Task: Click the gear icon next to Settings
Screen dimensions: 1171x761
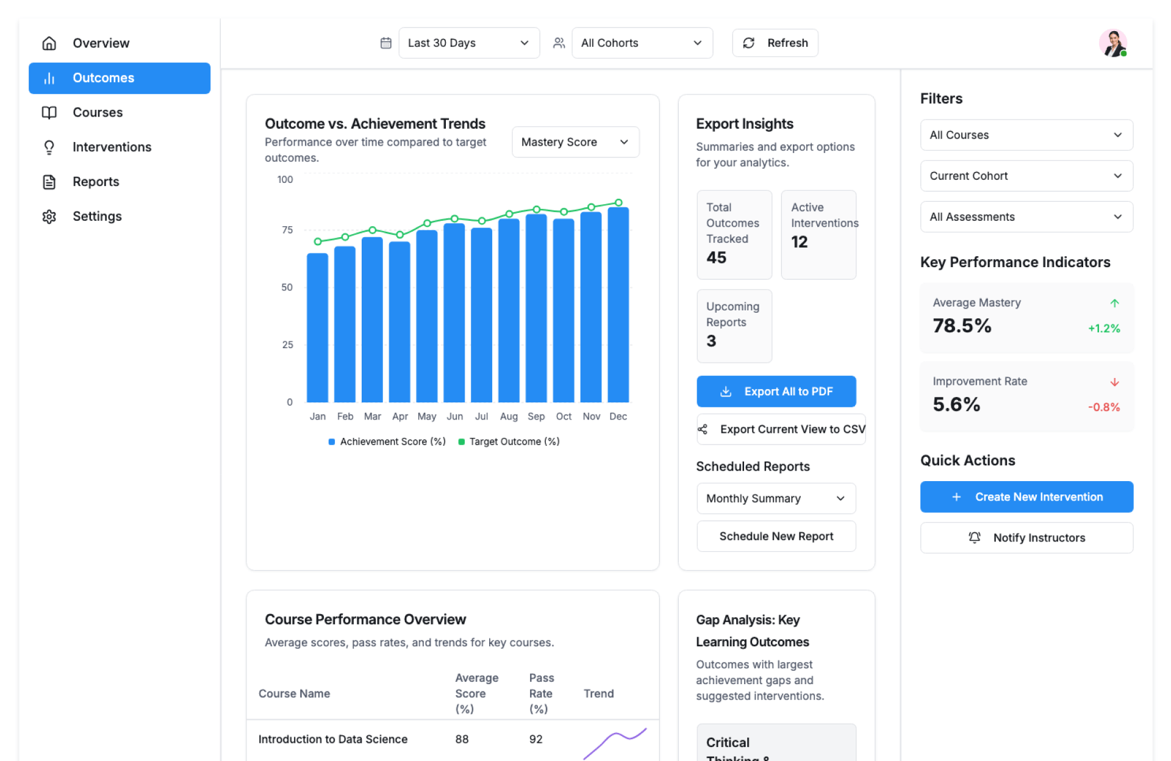Action: pos(49,216)
